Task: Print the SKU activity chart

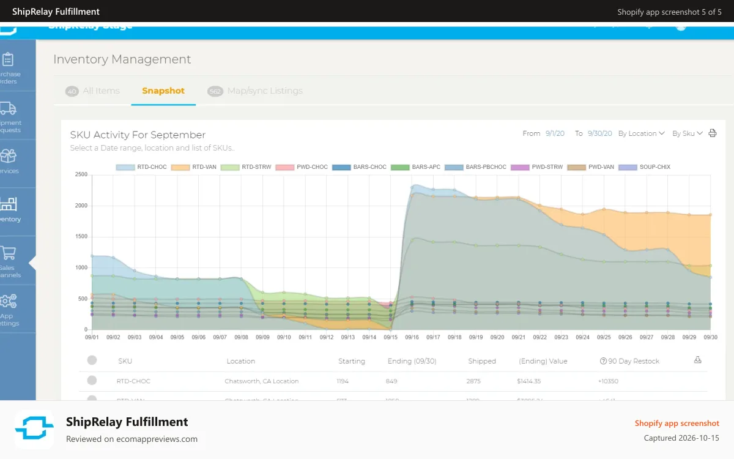Action: pyautogui.click(x=713, y=133)
